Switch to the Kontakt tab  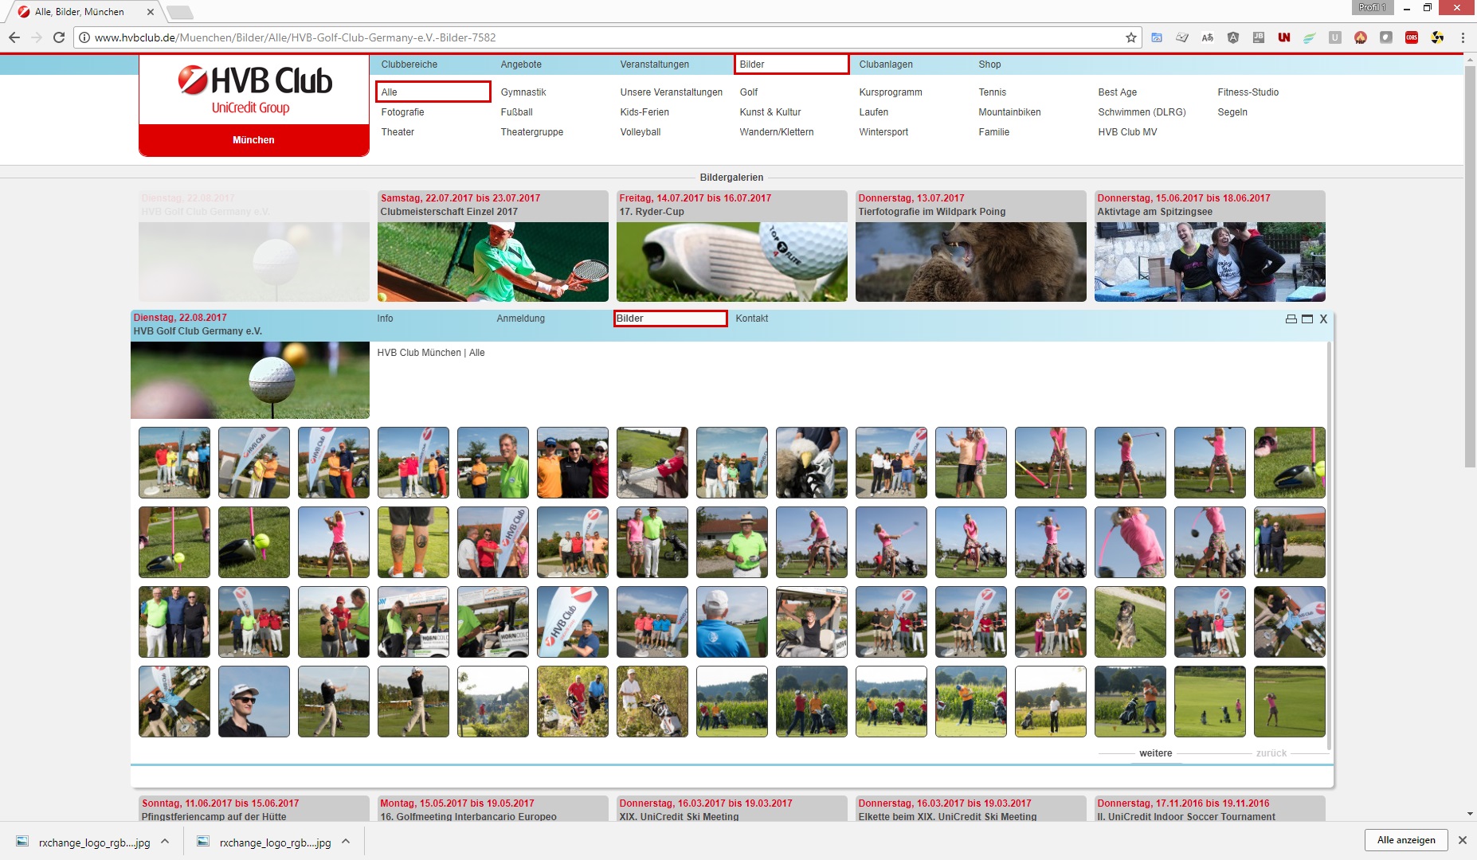[751, 319]
